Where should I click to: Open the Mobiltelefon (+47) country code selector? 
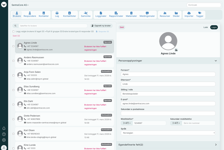point(127,123)
